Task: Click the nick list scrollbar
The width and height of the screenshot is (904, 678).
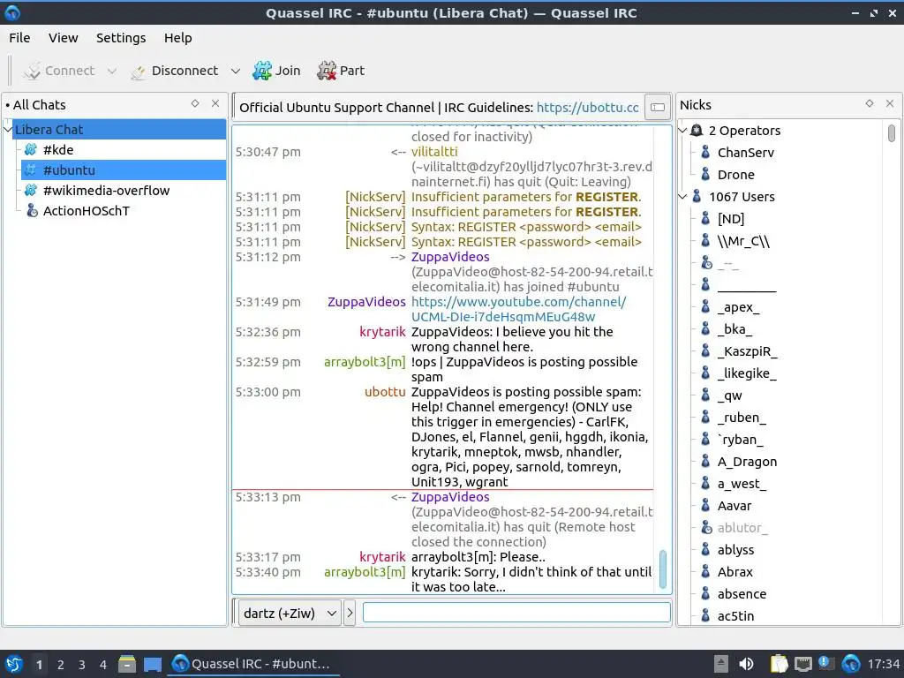Action: (892, 133)
